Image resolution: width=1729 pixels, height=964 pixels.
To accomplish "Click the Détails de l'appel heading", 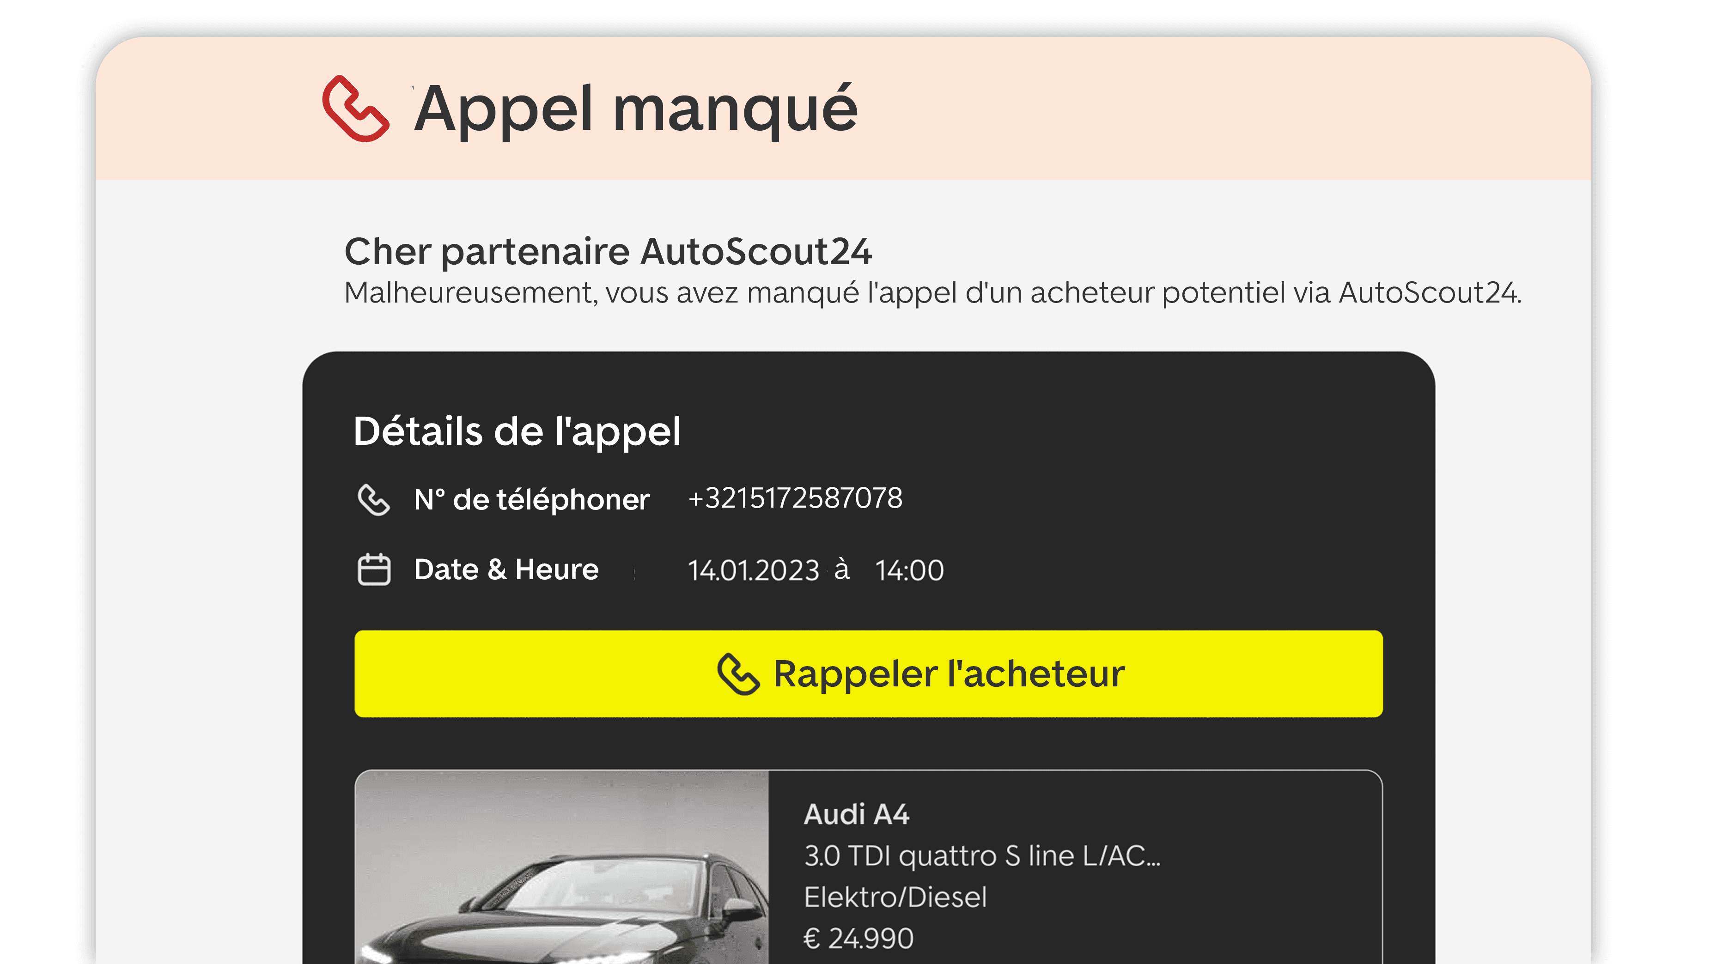I will click(x=517, y=430).
